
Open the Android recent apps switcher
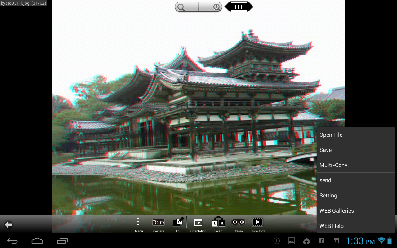tap(61, 241)
